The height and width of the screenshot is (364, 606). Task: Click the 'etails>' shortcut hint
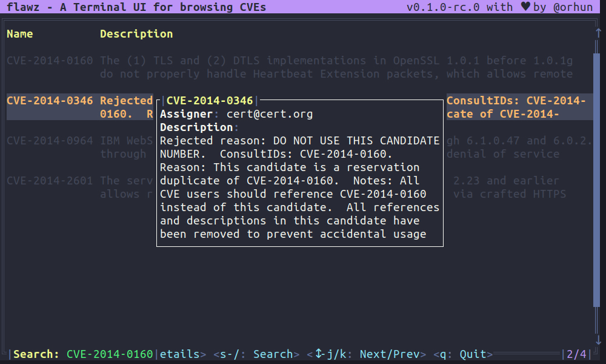[183, 354]
